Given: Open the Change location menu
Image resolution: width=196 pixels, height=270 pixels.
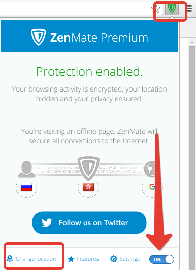Looking at the screenshot, I should (31, 259).
